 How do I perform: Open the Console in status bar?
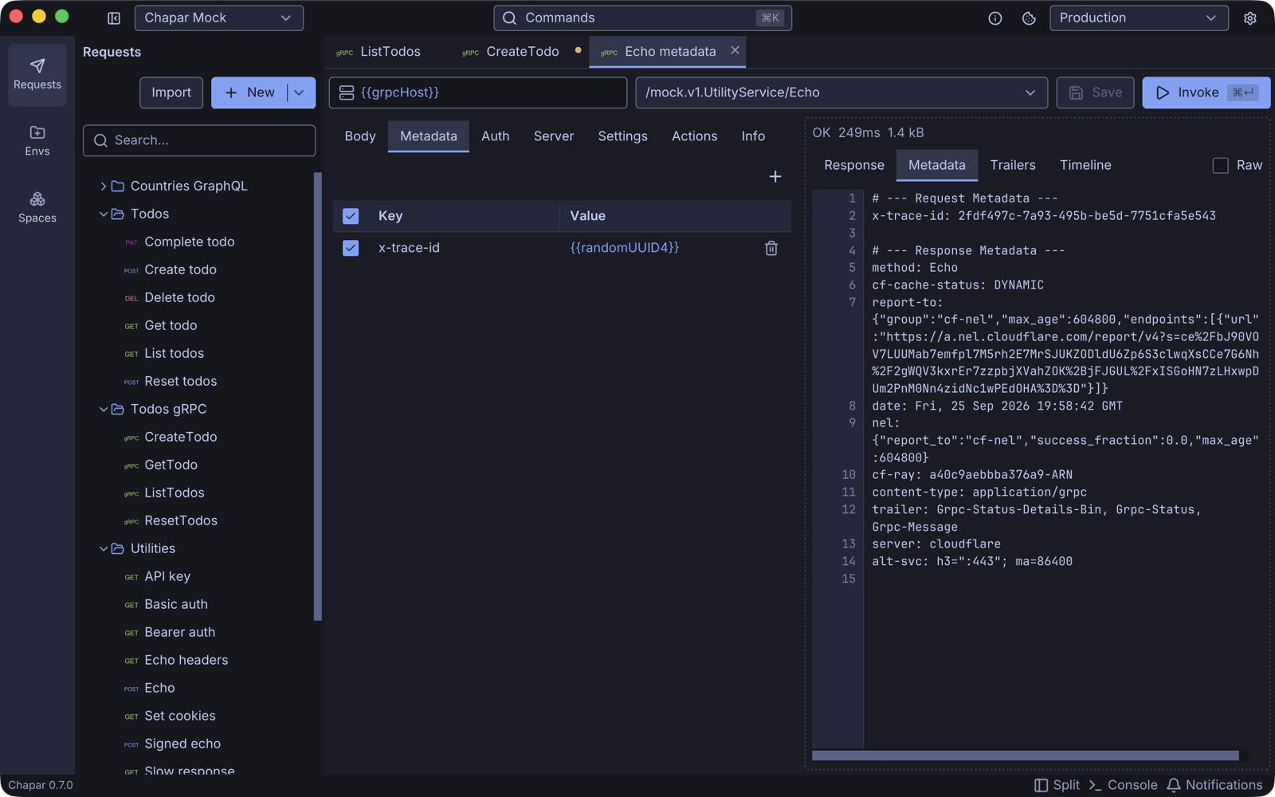coord(1123,785)
